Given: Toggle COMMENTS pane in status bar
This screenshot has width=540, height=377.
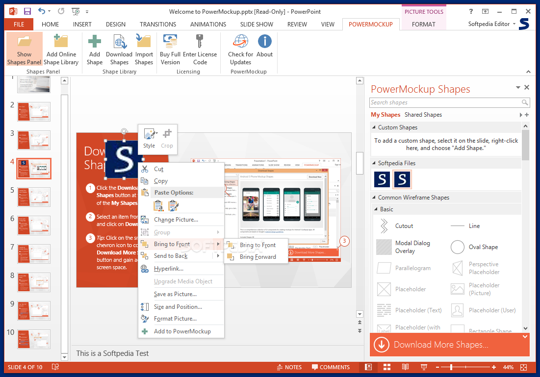Looking at the screenshot, I should pyautogui.click(x=331, y=367).
